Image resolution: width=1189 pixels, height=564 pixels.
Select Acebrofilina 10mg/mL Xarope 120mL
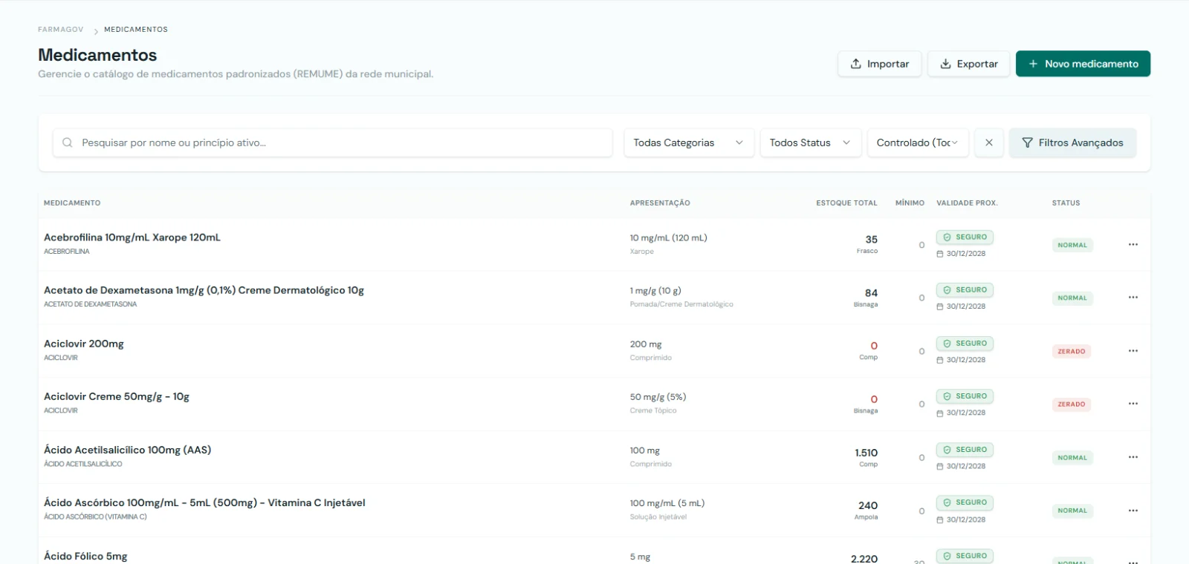click(132, 237)
